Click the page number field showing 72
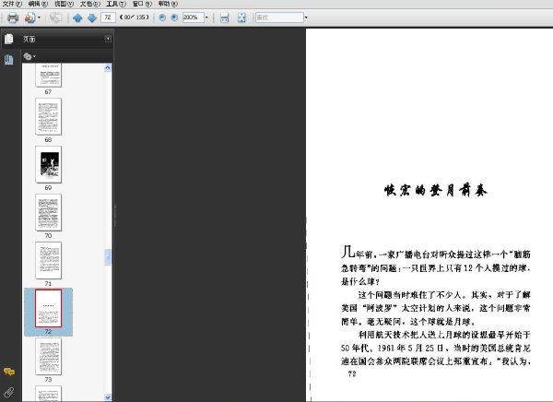This screenshot has width=553, height=402. [x=108, y=18]
